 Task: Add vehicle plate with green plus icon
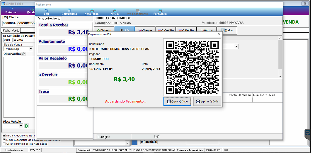(x=26, y=126)
